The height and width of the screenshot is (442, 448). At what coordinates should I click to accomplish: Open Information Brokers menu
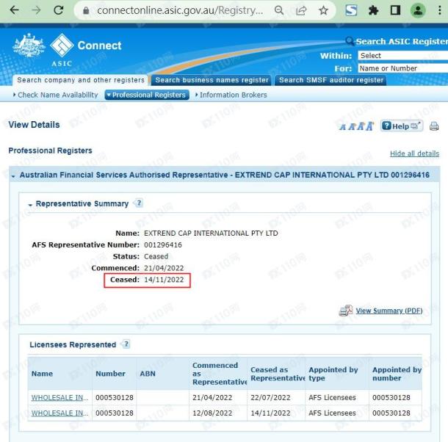click(x=231, y=95)
